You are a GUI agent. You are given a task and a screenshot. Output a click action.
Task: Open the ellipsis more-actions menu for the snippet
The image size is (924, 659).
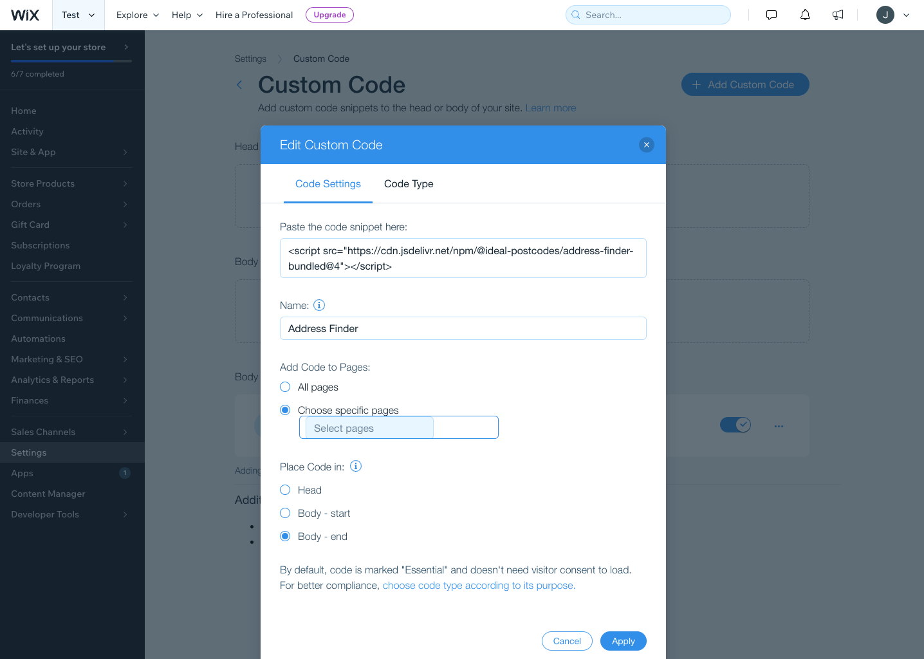779,425
